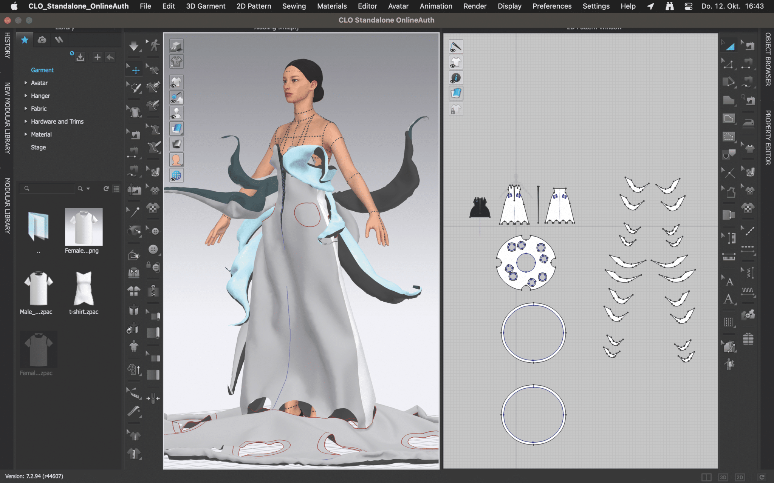Toggle avatar visibility in the 3D view
This screenshot has width=774, height=483.
[176, 113]
